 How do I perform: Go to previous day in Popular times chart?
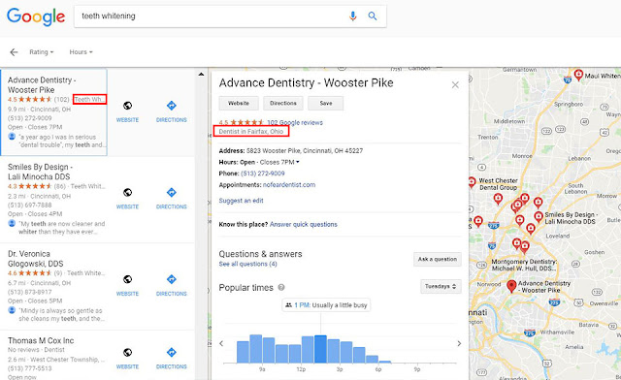click(221, 343)
